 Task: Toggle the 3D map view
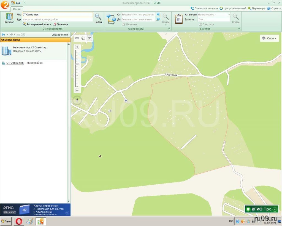(x=89, y=38)
